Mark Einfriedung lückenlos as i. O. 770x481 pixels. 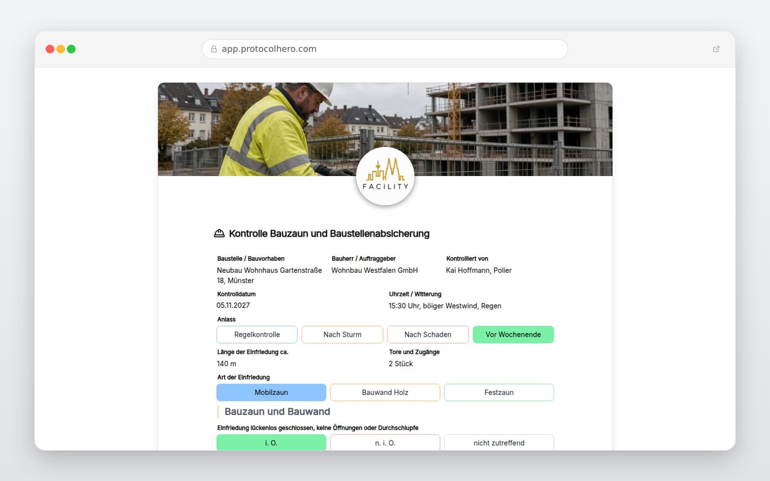(271, 443)
